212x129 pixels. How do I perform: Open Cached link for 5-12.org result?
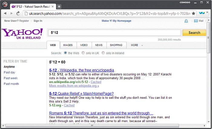(x=69, y=105)
